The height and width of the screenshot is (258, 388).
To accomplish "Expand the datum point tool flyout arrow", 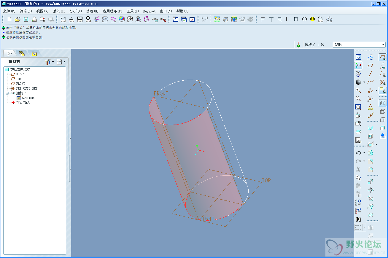I will click(376, 90).
